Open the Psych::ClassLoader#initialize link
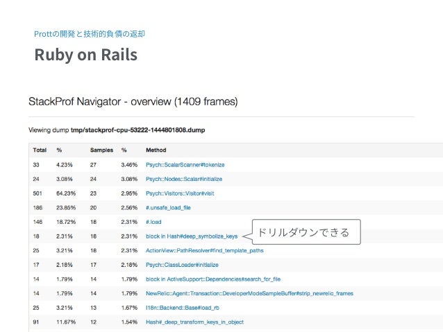The height and width of the screenshot is (332, 443). (x=182, y=265)
